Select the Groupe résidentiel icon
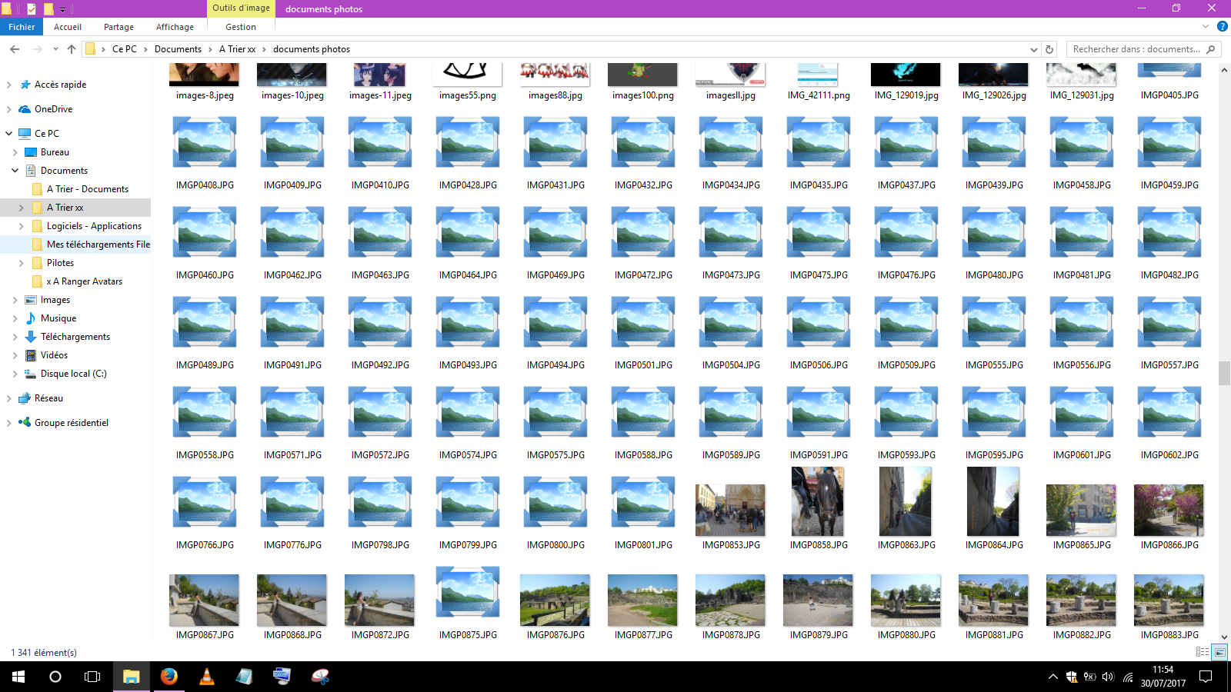Viewport: 1231px width, 692px height. coord(25,422)
